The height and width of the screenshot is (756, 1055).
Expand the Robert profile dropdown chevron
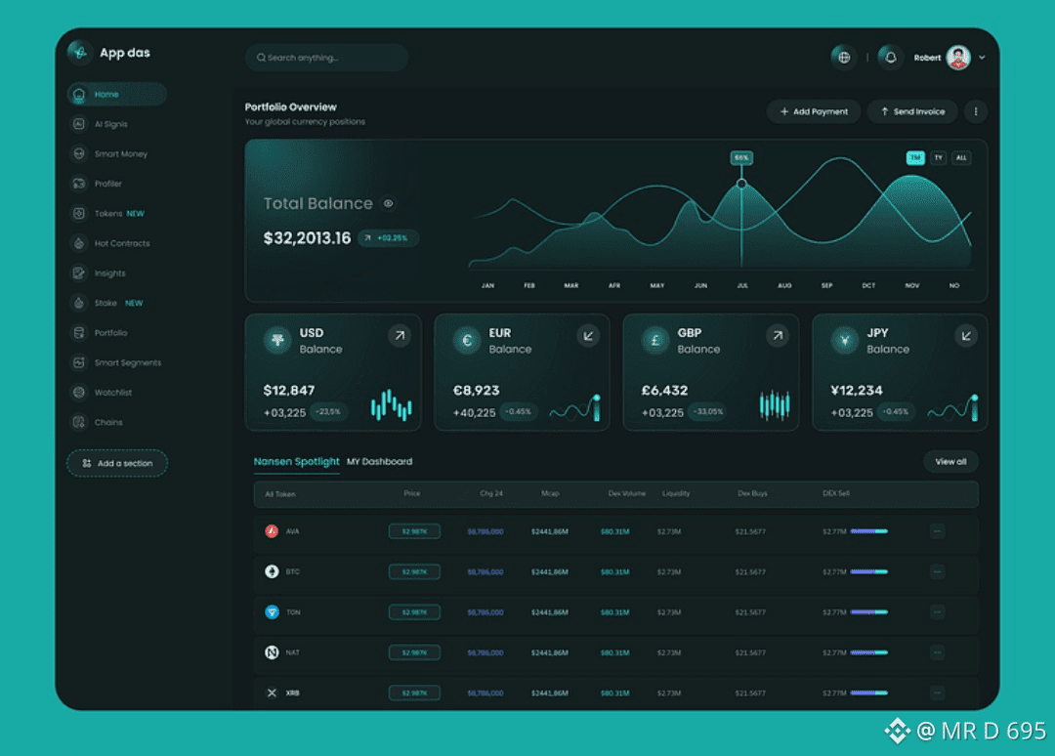[x=982, y=58]
